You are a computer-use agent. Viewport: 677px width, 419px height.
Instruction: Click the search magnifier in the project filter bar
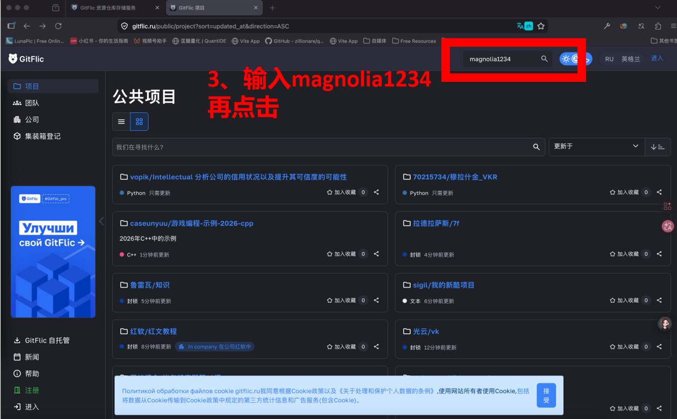click(536, 147)
